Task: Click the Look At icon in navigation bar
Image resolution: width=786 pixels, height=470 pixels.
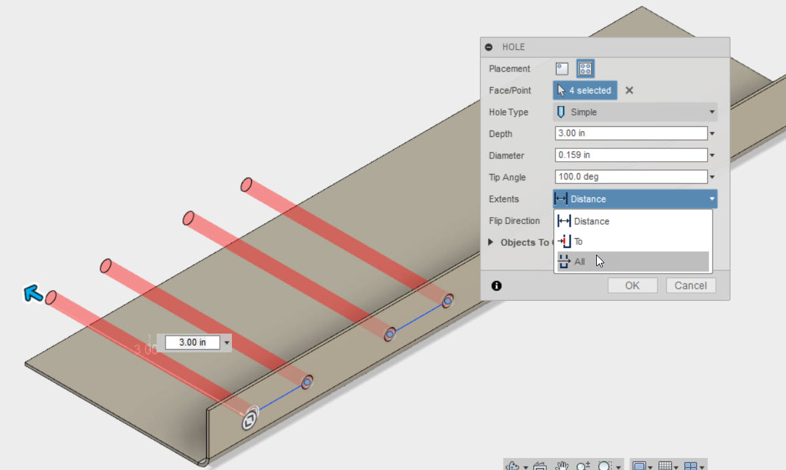Action: coord(539,466)
